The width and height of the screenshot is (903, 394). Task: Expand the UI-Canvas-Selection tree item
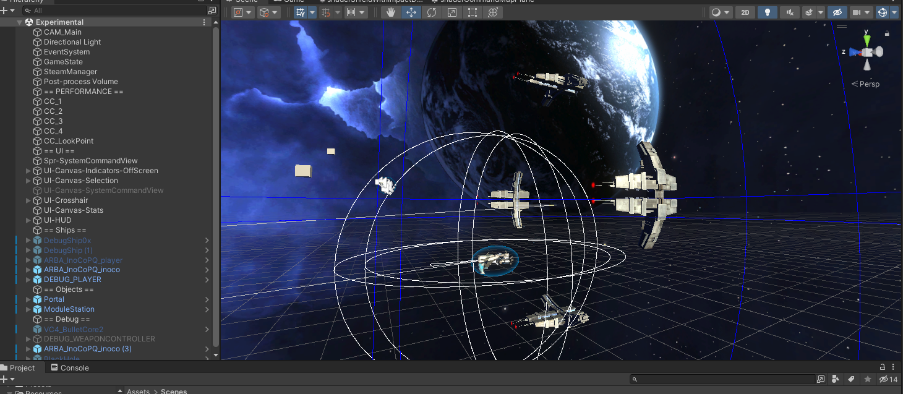[x=28, y=181]
